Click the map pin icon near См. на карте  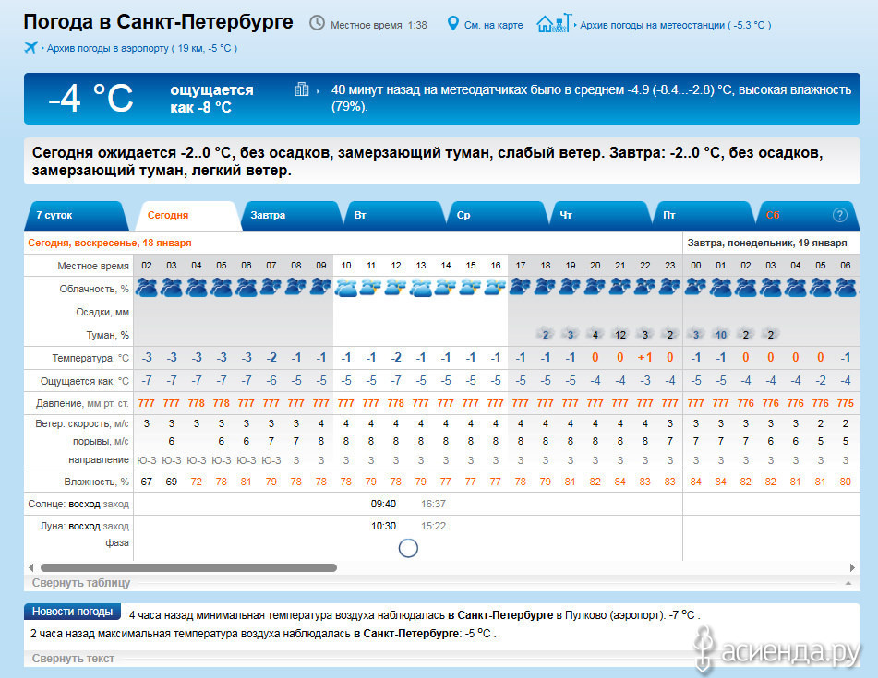pyautogui.click(x=453, y=23)
